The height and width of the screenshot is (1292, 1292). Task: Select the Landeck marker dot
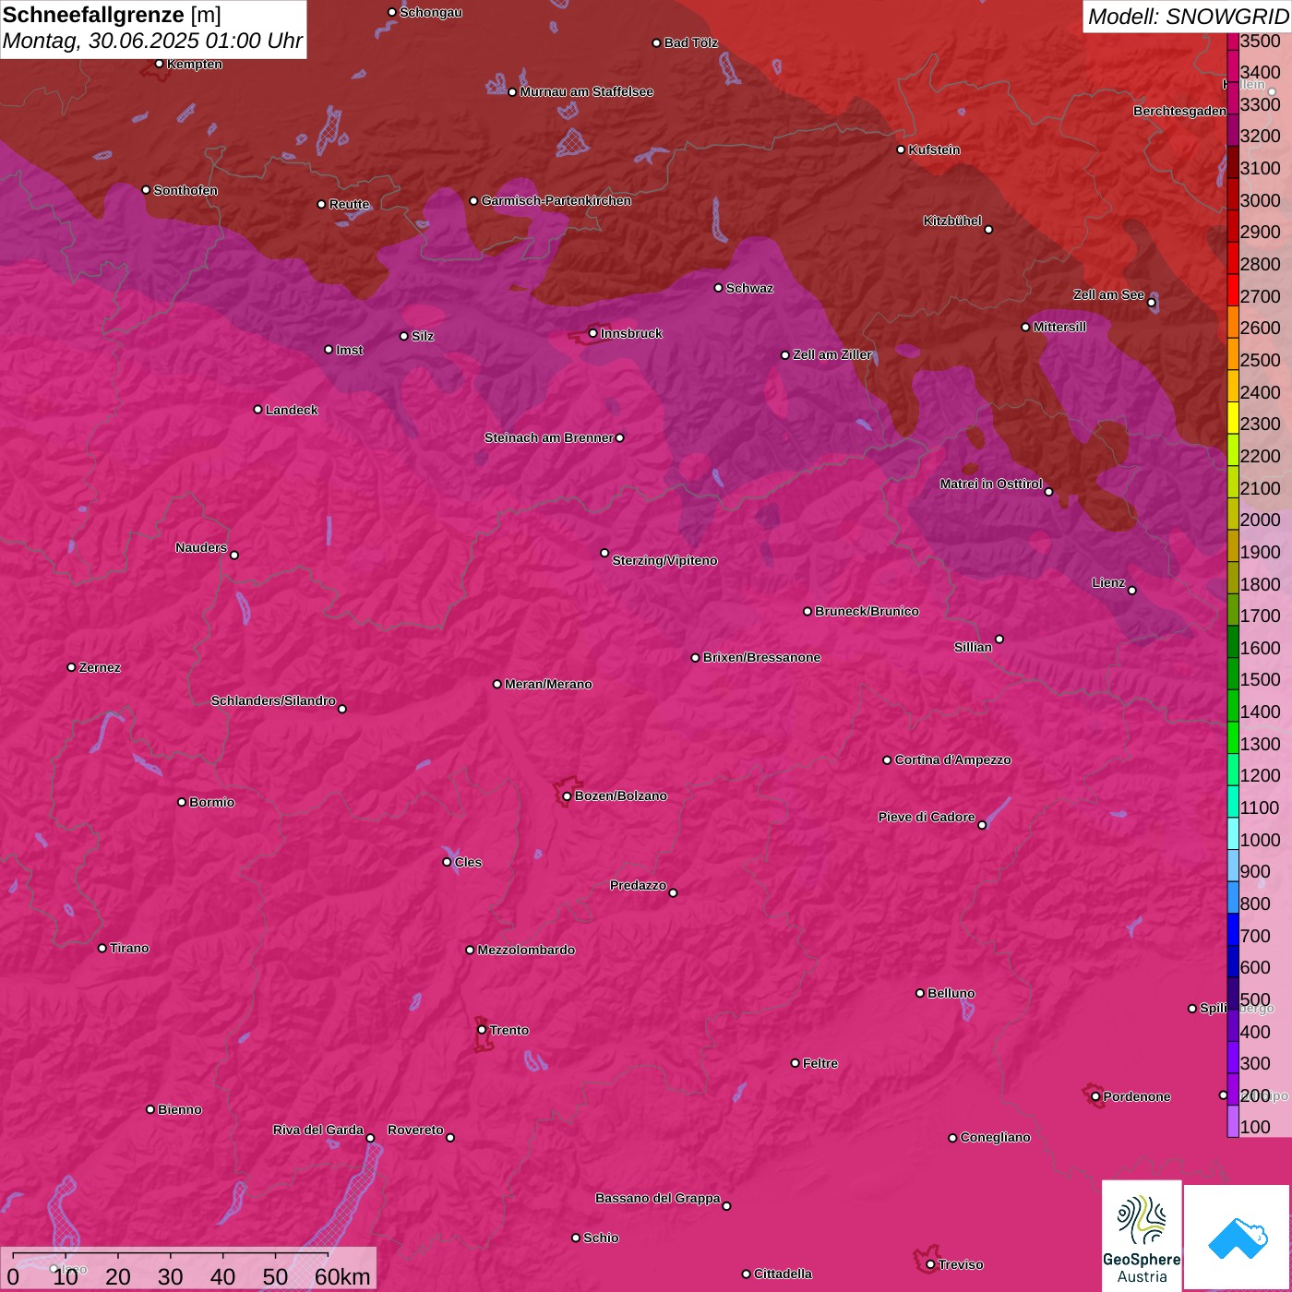258,410
